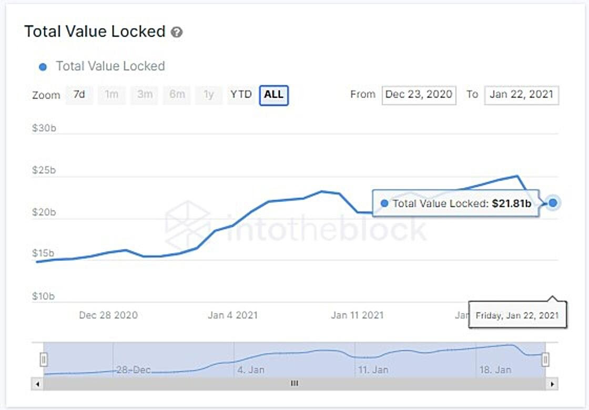Switch to the 1y zoom tab
This screenshot has height=410, width=589.
pyautogui.click(x=209, y=95)
